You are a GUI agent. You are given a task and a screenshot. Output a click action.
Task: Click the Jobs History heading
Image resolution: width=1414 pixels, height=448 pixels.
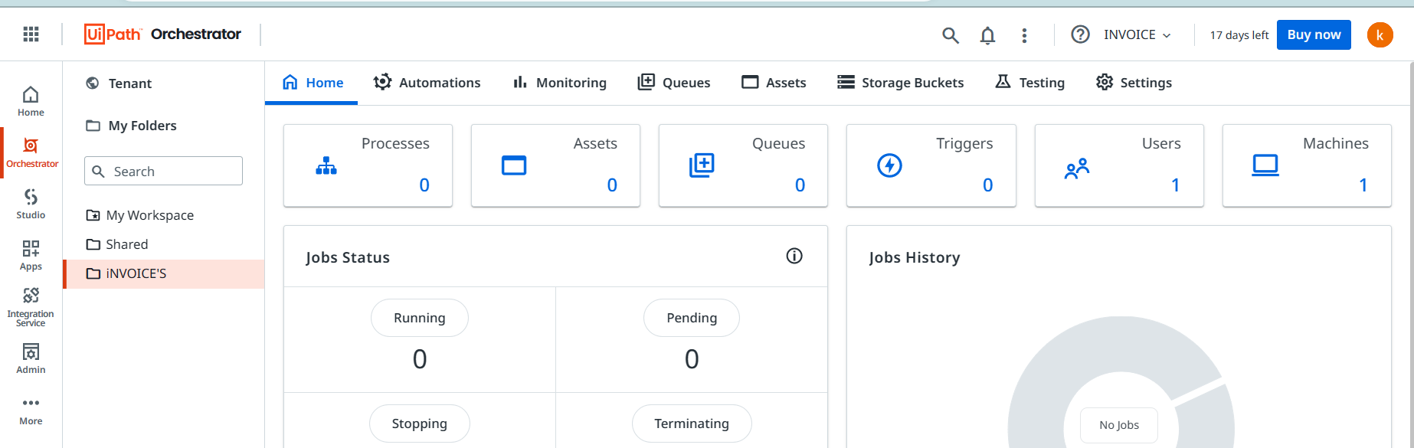(x=915, y=257)
